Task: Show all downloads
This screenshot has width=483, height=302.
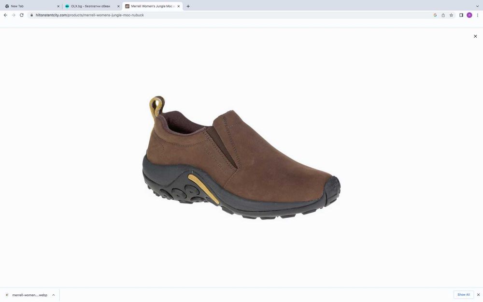Action: tap(463, 295)
